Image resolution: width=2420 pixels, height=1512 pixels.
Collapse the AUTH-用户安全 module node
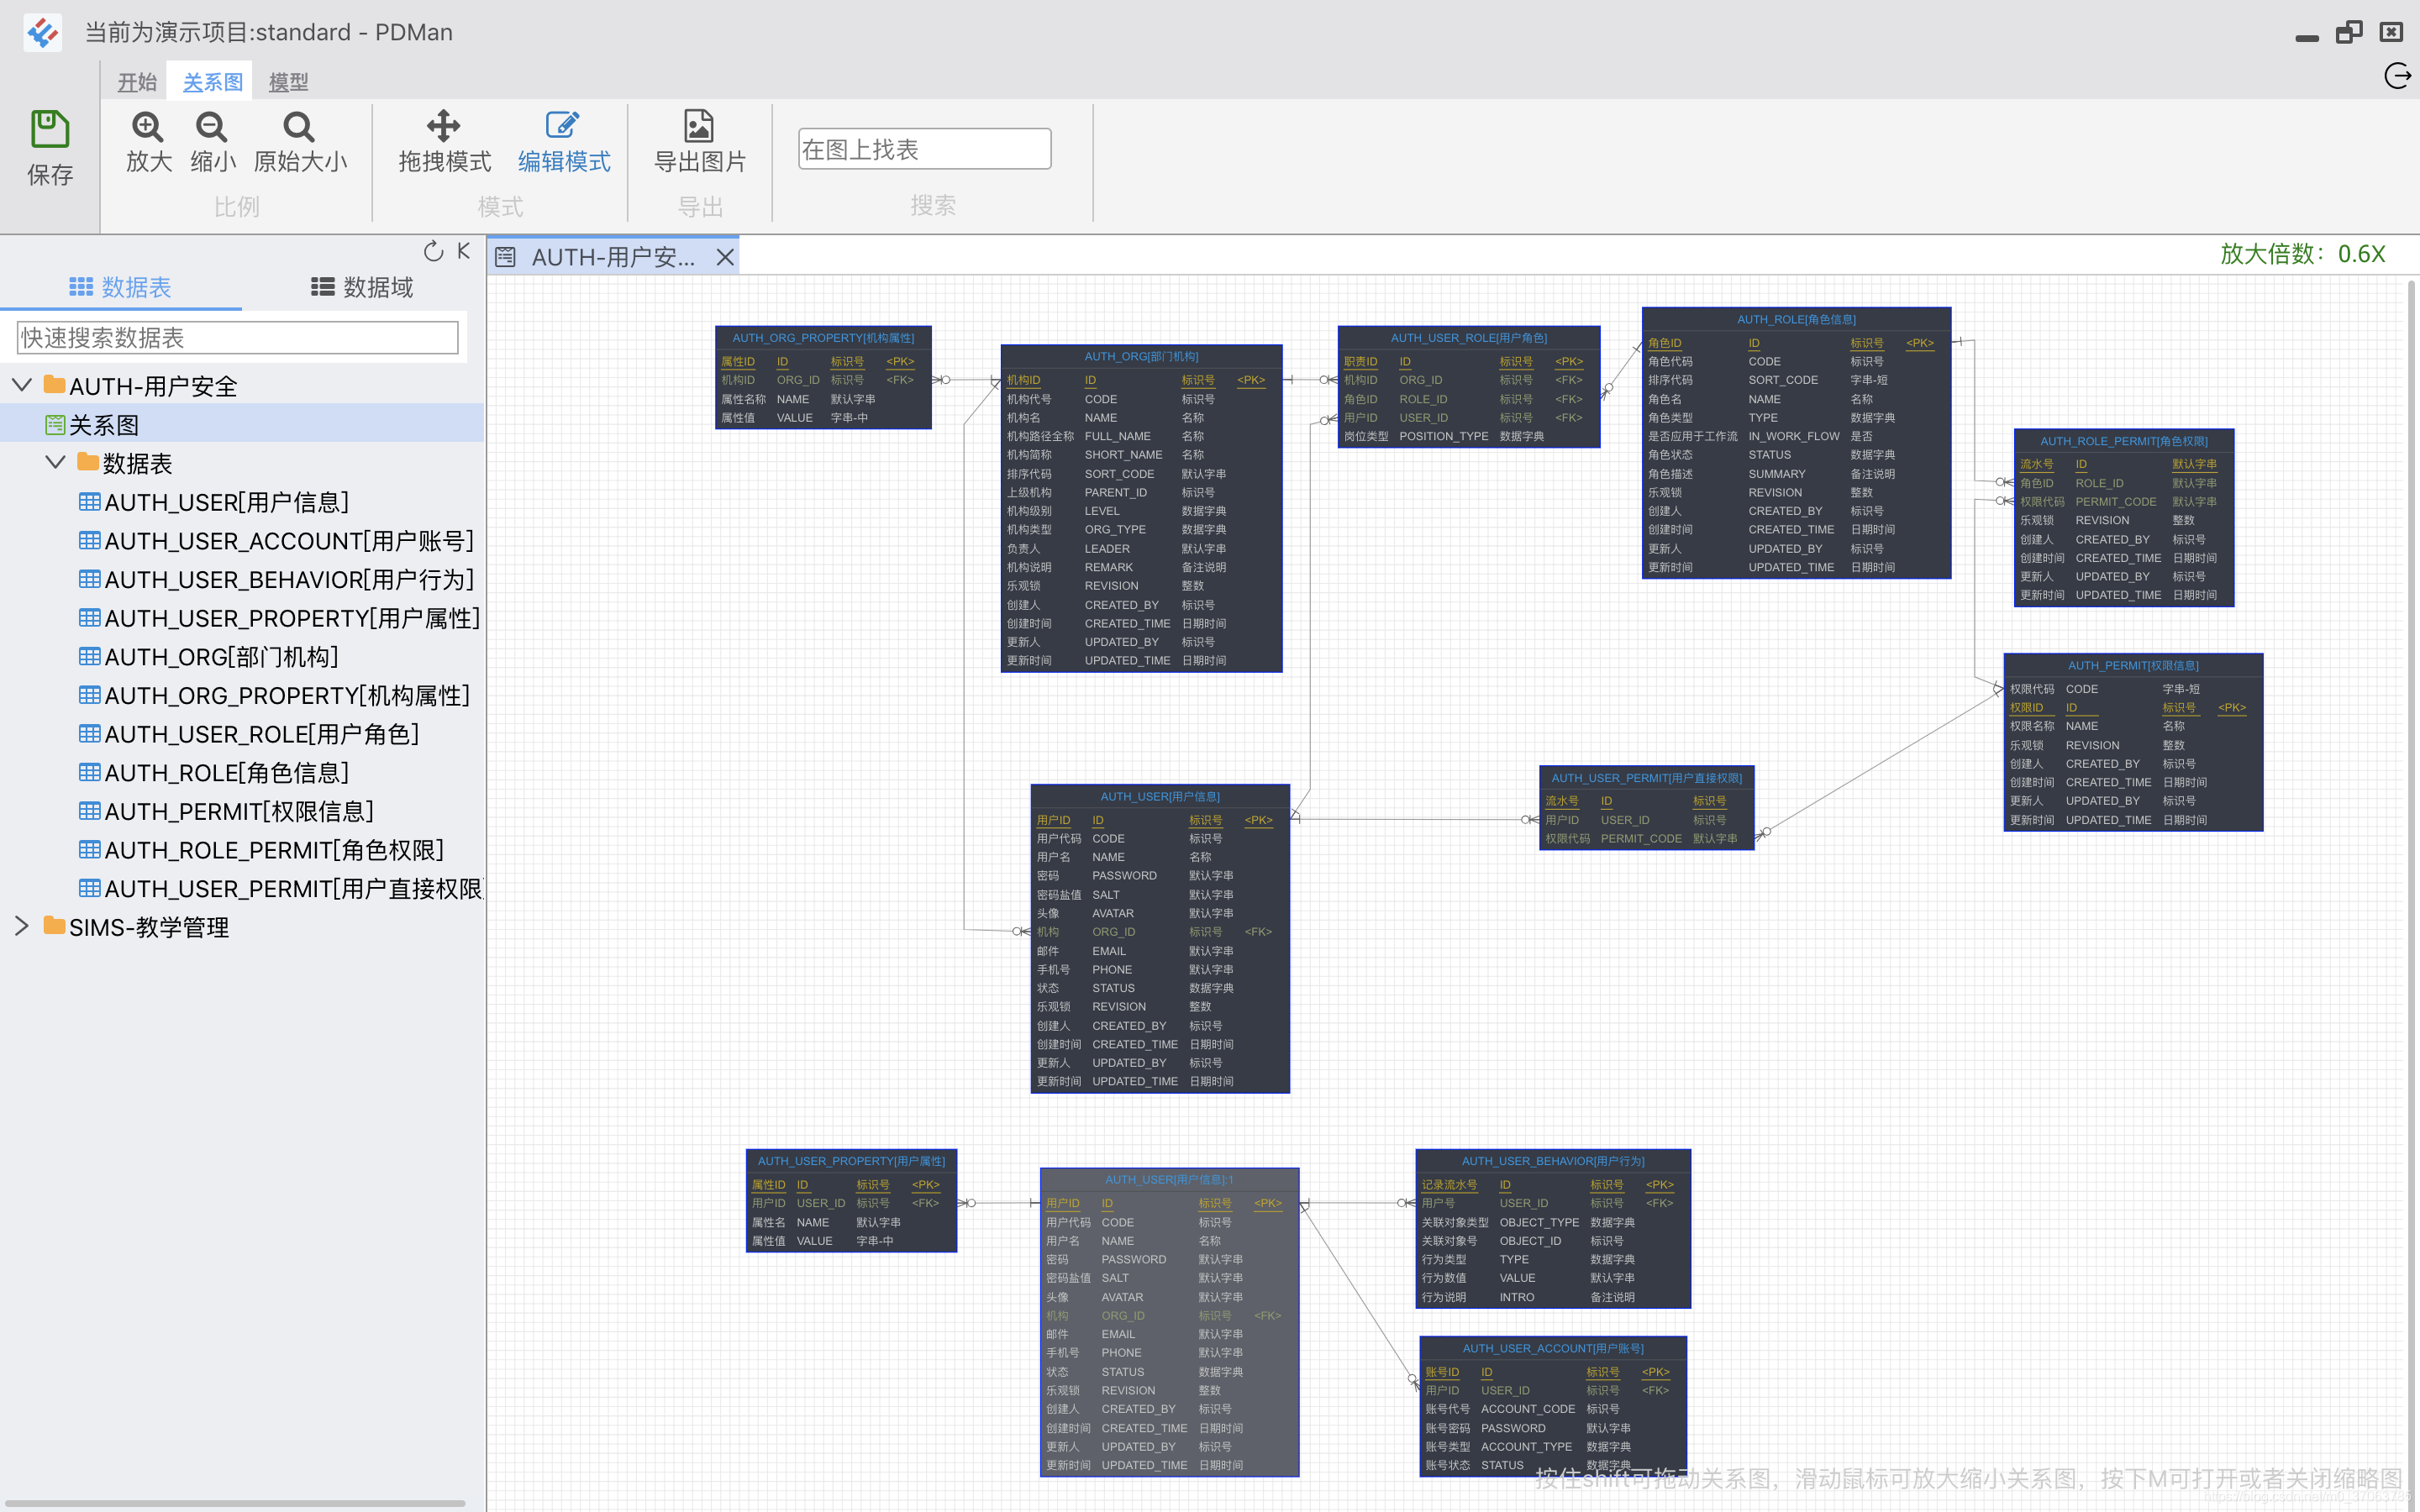coord(22,385)
